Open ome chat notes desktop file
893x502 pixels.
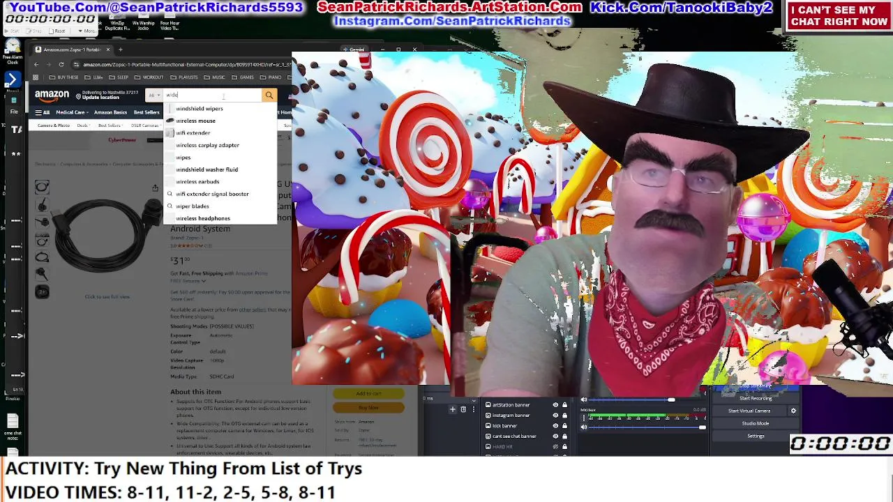point(12,427)
